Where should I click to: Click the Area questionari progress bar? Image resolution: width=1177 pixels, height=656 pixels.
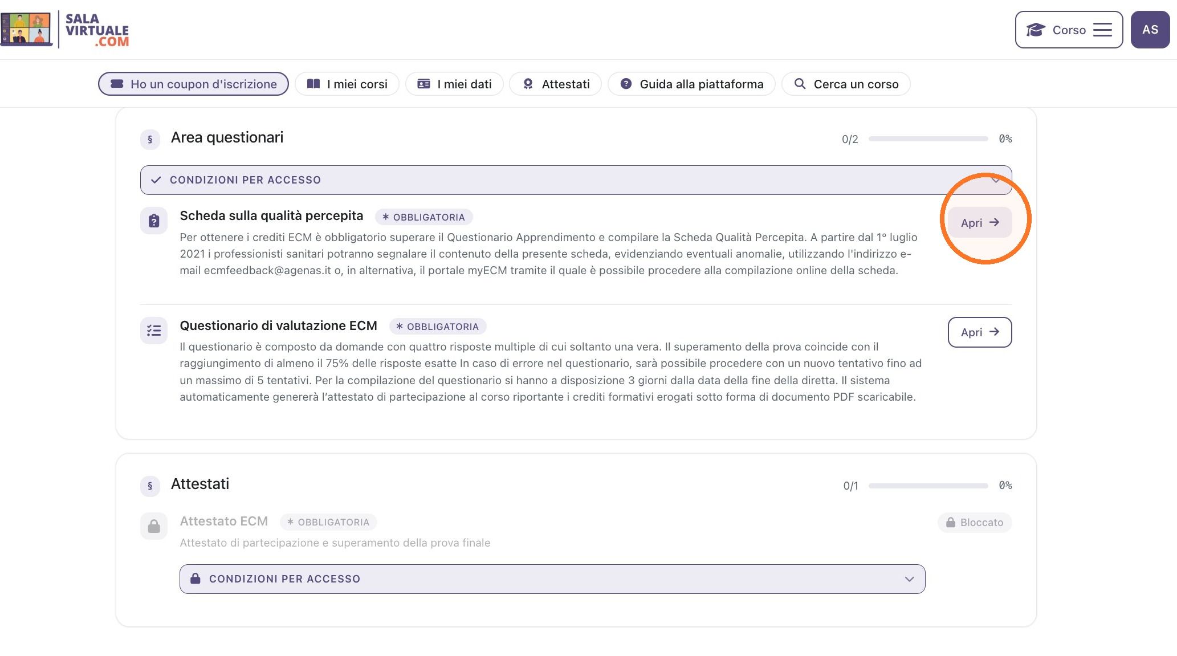coord(928,139)
